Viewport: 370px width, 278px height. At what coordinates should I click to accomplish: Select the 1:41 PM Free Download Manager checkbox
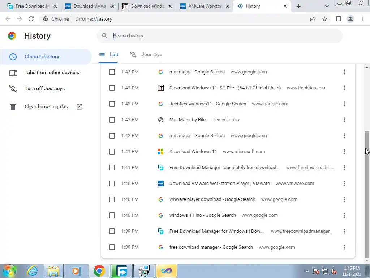[x=112, y=168]
